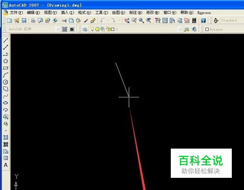This screenshot has height=190, width=244.
Task: Activate Zoom Realtime tool
Action: coord(134,20)
